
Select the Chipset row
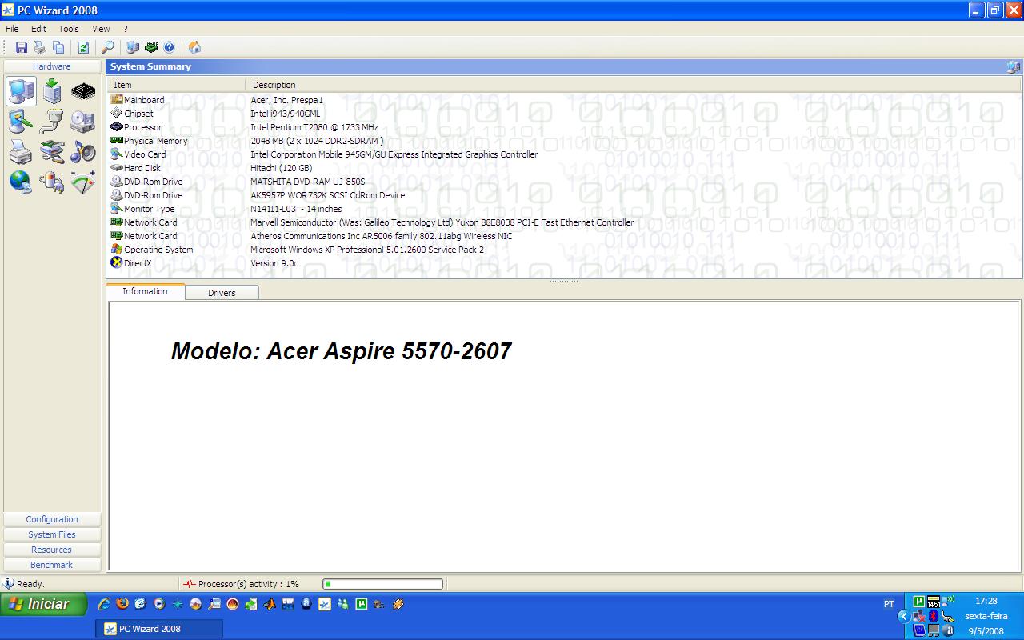coord(564,114)
